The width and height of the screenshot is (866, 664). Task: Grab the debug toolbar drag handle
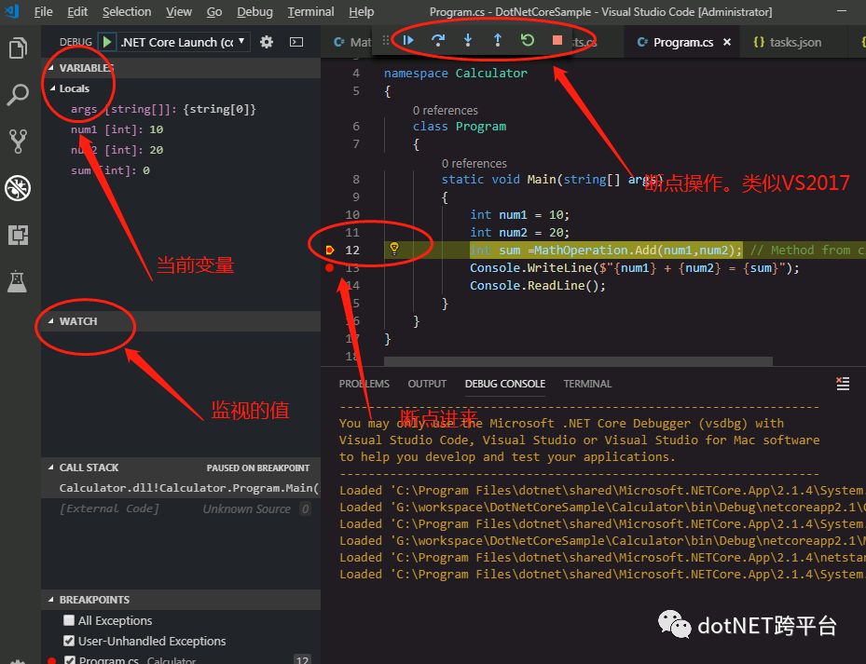pyautogui.click(x=386, y=40)
